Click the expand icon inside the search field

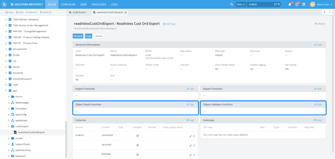(275, 4)
